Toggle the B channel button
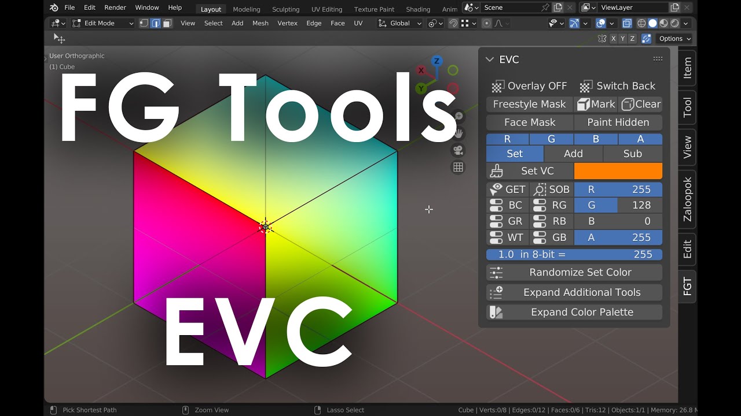This screenshot has width=741, height=416. click(596, 139)
